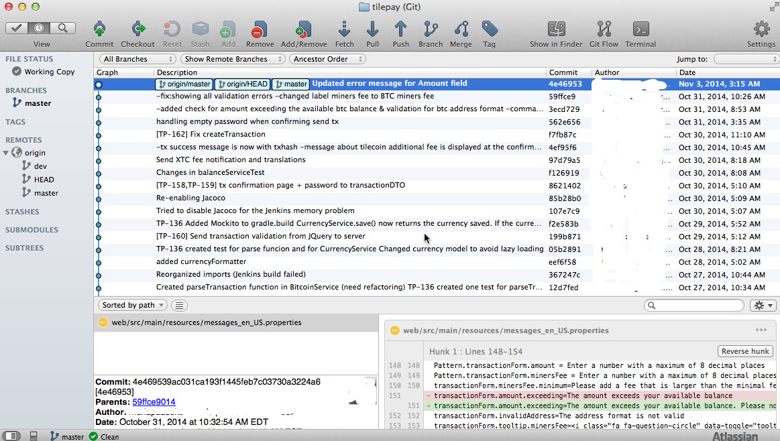Open the diff options gear dropdown
This screenshot has width=780, height=441.
click(763, 305)
